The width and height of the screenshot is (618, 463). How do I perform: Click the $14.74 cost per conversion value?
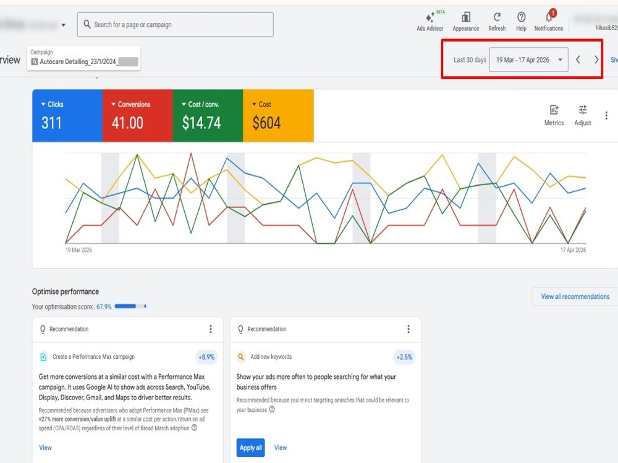[201, 123]
